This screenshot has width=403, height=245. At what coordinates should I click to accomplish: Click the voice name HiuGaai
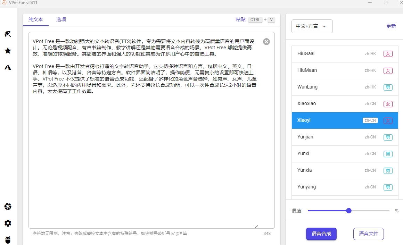click(x=306, y=53)
